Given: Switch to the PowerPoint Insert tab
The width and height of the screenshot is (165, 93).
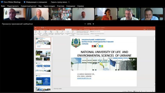Looking at the screenshot, I should (x=45, y=30).
